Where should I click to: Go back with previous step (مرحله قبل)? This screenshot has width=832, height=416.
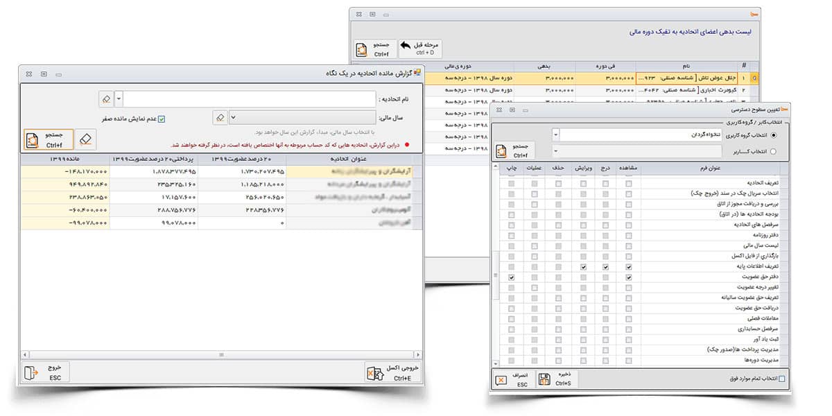420,49
